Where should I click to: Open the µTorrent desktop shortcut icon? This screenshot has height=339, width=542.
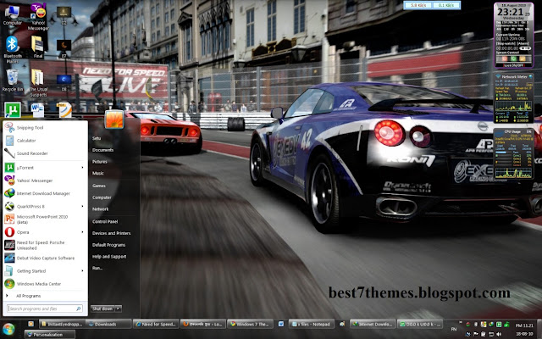[x=13, y=109]
